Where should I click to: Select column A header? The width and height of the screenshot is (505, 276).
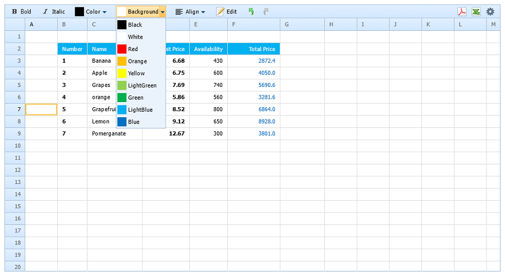click(41, 25)
